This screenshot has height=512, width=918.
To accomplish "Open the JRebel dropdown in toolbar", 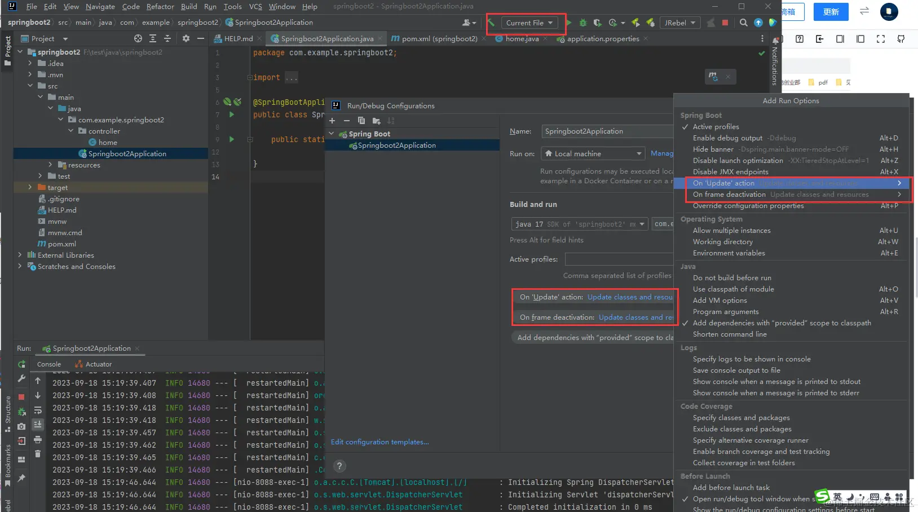I will 680,23.
